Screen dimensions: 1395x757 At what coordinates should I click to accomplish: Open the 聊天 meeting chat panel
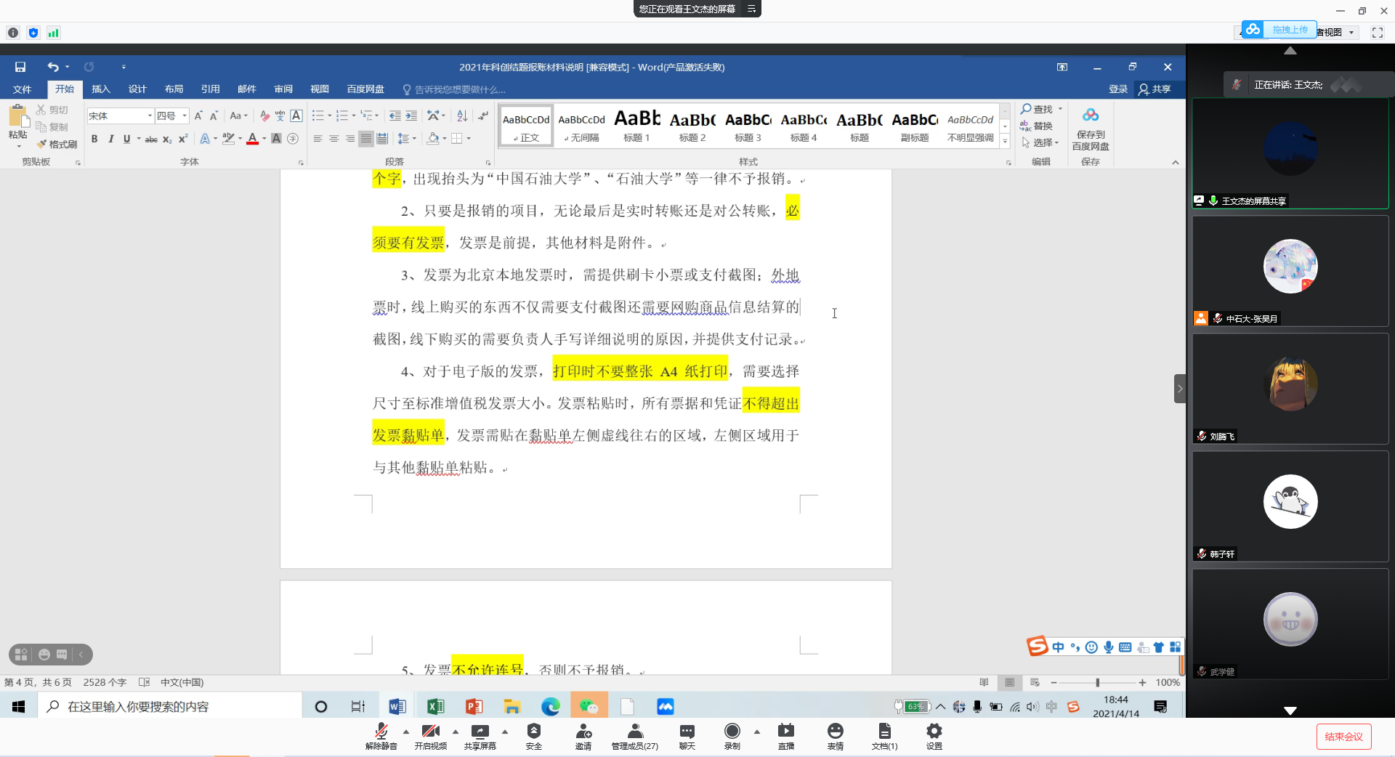point(686,734)
